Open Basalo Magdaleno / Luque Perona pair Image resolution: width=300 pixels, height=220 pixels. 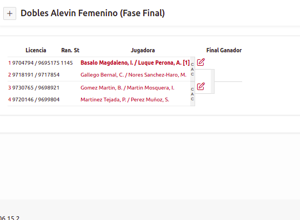pyautogui.click(x=135, y=63)
